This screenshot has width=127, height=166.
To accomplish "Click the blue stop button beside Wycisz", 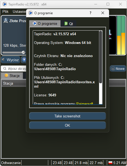I will coord(24,60).
